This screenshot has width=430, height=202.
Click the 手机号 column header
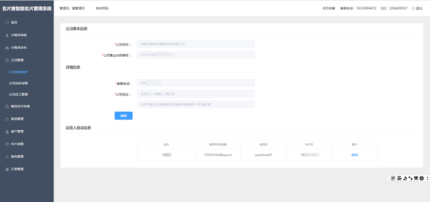[x=309, y=144]
